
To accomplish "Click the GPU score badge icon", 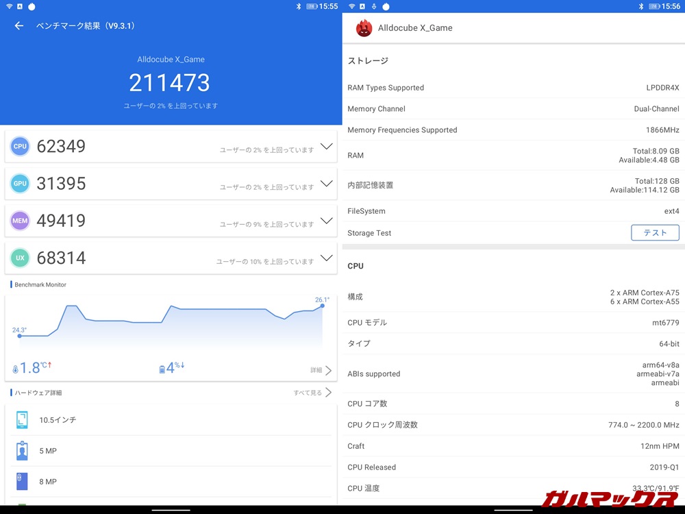I will click(20, 183).
